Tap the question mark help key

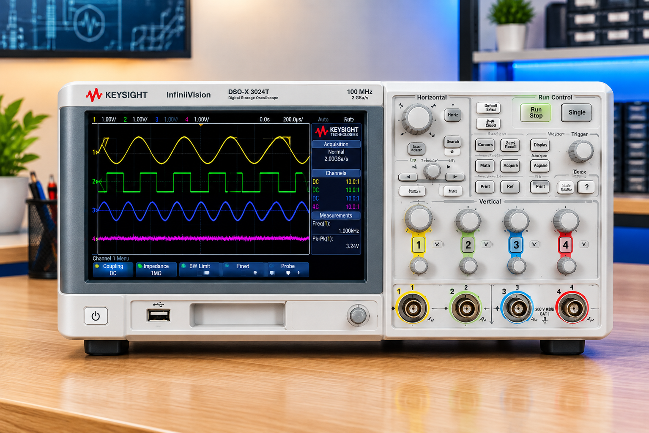(x=586, y=187)
